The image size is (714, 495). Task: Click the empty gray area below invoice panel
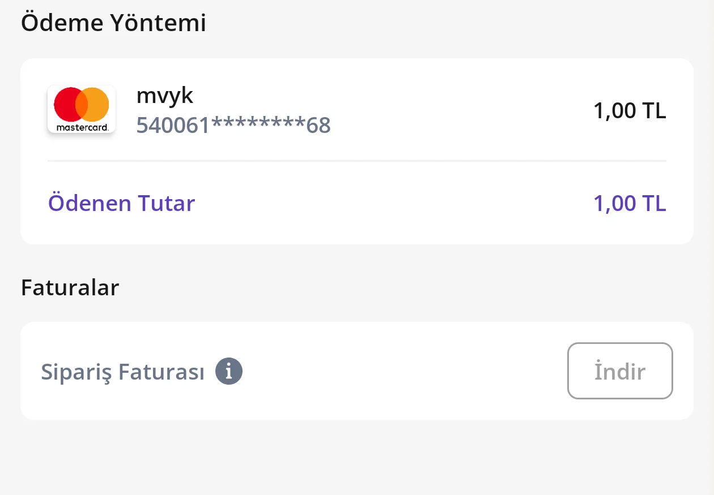coord(357,458)
